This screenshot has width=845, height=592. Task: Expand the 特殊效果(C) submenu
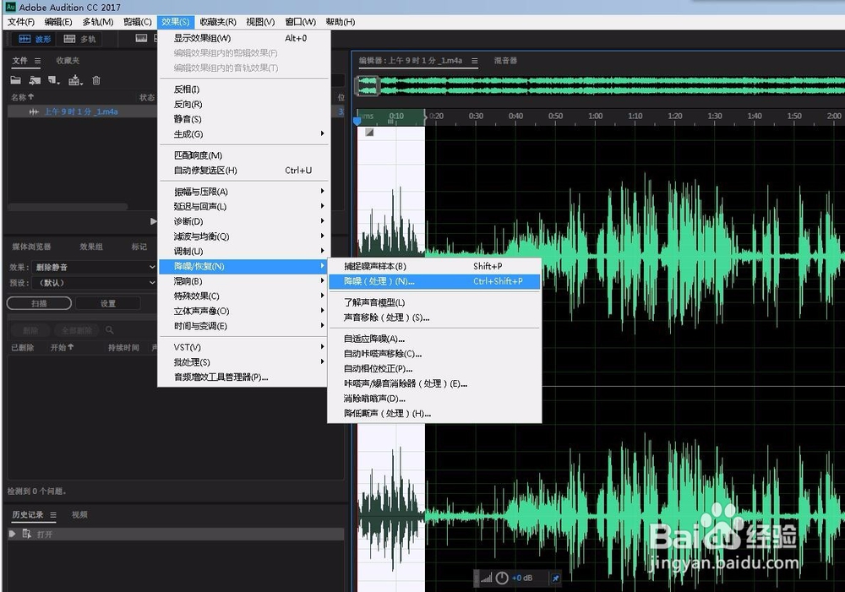coord(243,296)
